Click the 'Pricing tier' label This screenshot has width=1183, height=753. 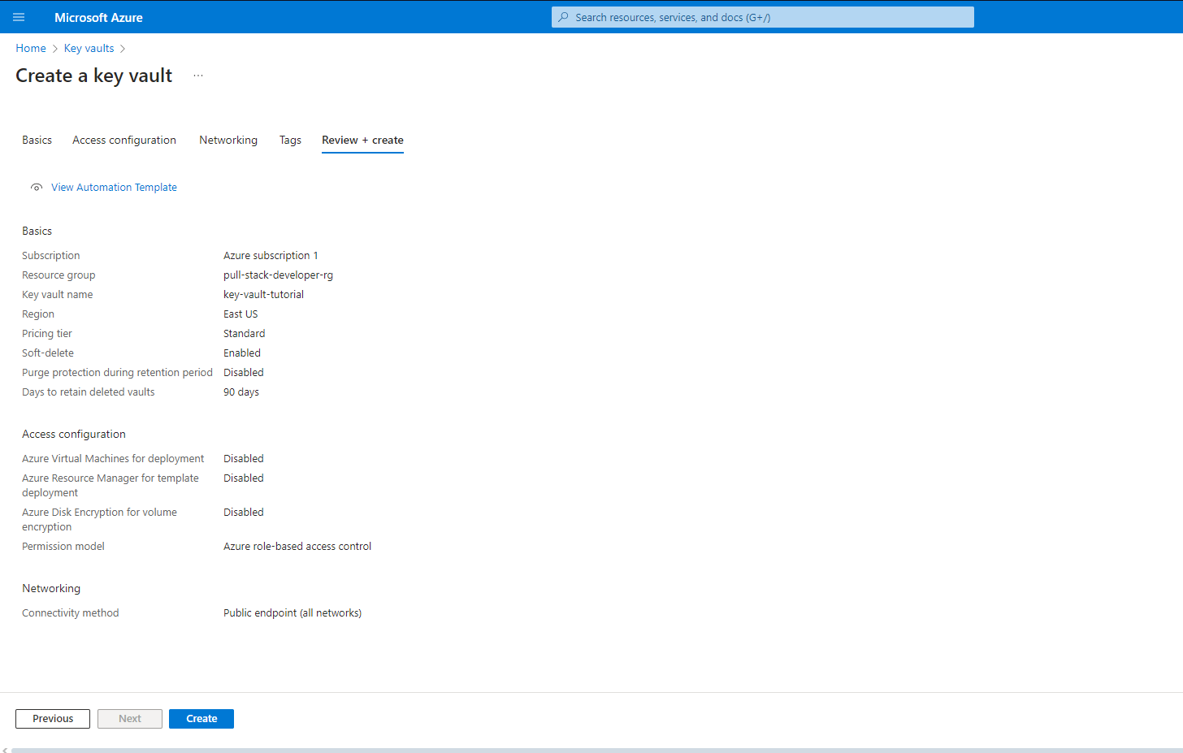tap(47, 334)
